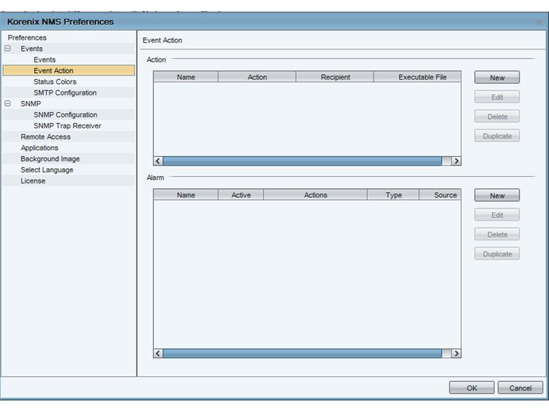Click Delete button in Alarm section
Viewport: 549px width, 412px height.
tap(497, 234)
